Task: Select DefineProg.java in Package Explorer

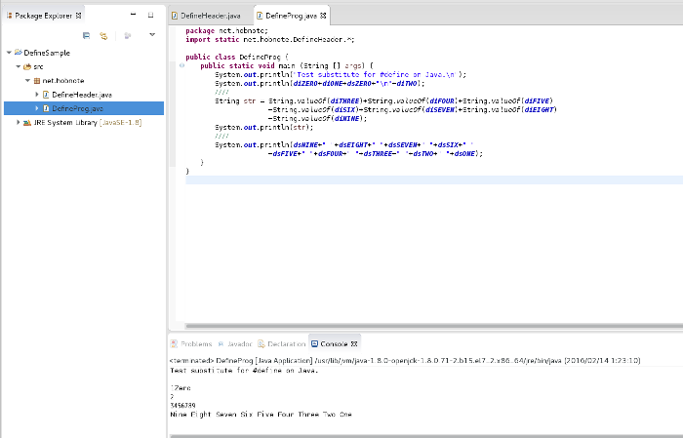Action: 77,108
